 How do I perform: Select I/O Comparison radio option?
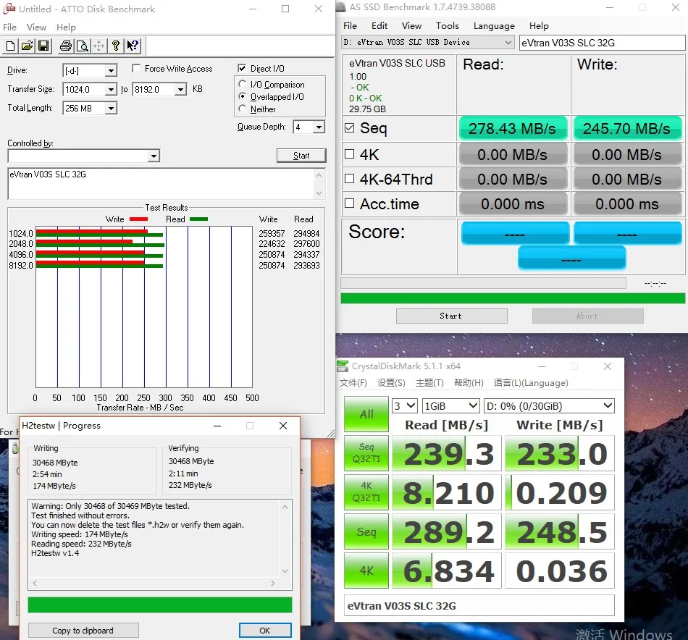[x=242, y=84]
